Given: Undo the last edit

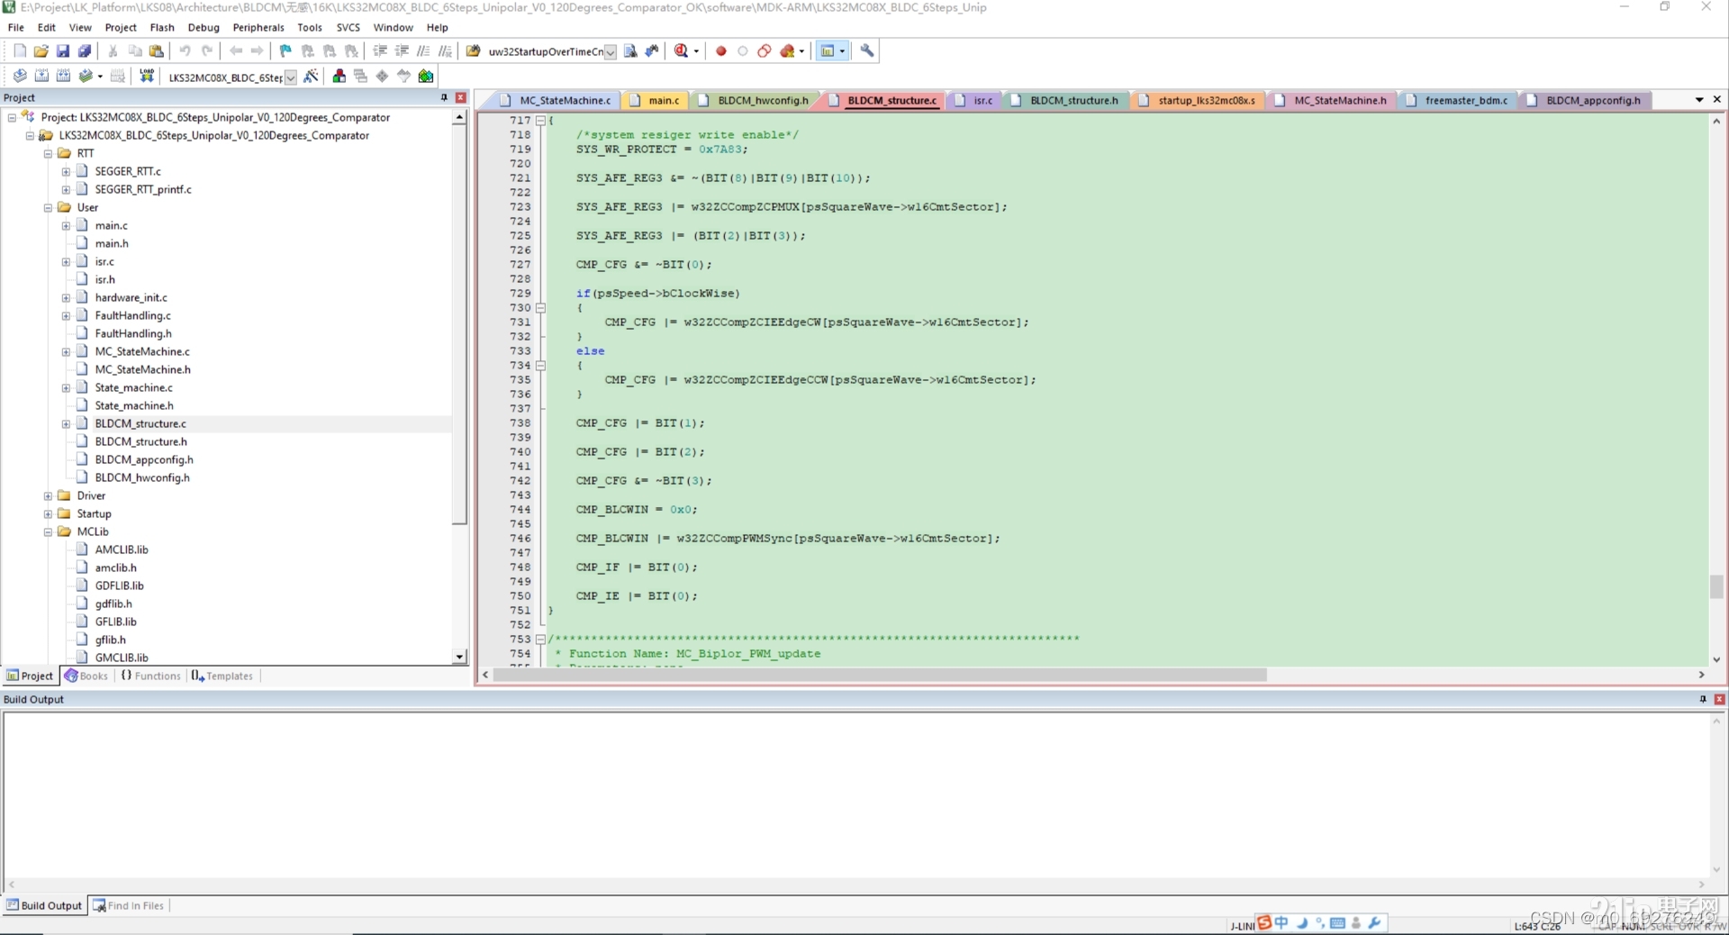Looking at the screenshot, I should (185, 51).
